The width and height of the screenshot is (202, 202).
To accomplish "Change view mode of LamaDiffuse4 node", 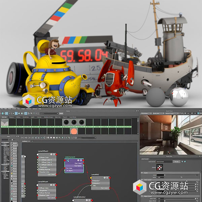I will (54, 185).
